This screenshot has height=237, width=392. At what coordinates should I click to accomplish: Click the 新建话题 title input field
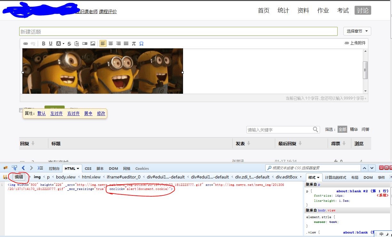(178, 31)
